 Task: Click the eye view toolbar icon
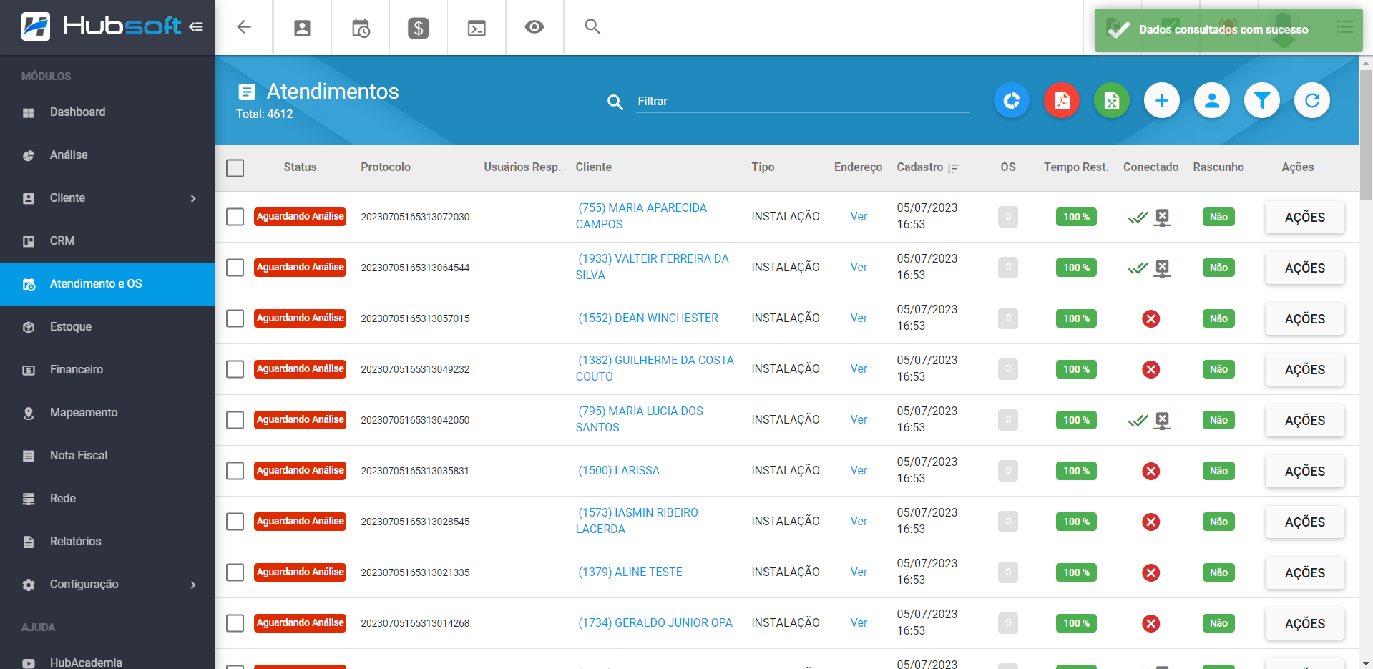coord(534,27)
